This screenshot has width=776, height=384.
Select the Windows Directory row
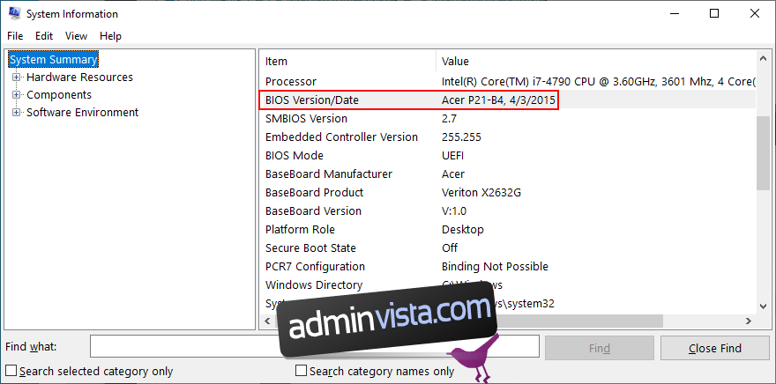(508, 285)
